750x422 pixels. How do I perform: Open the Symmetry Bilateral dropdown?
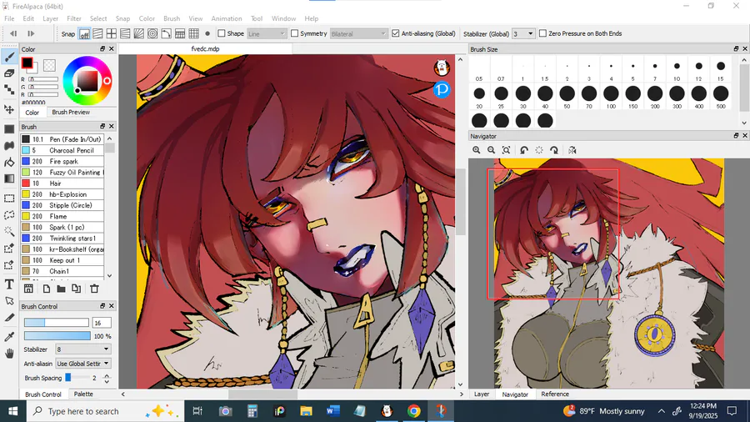(x=357, y=34)
